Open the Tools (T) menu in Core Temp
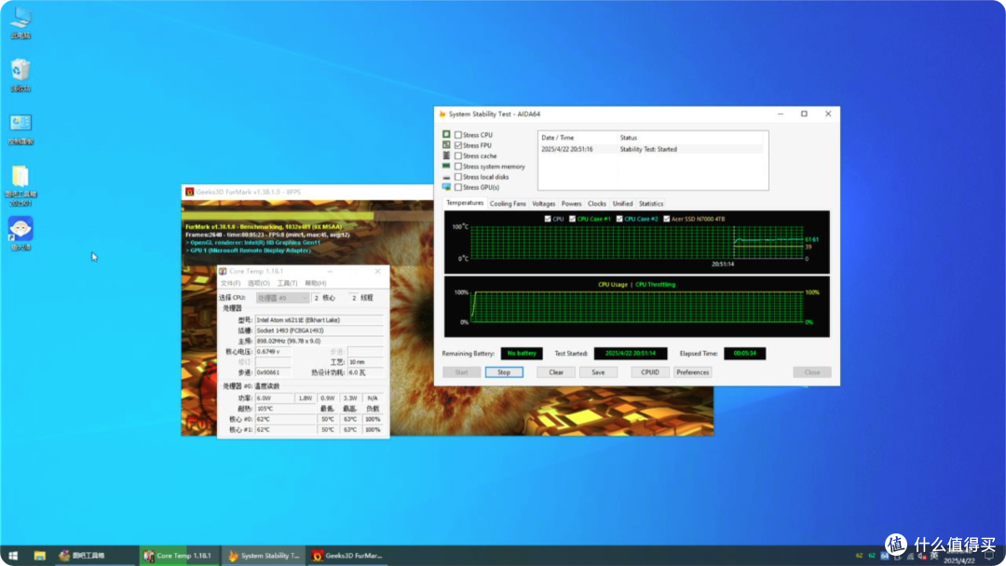1006x566 pixels. tap(287, 283)
